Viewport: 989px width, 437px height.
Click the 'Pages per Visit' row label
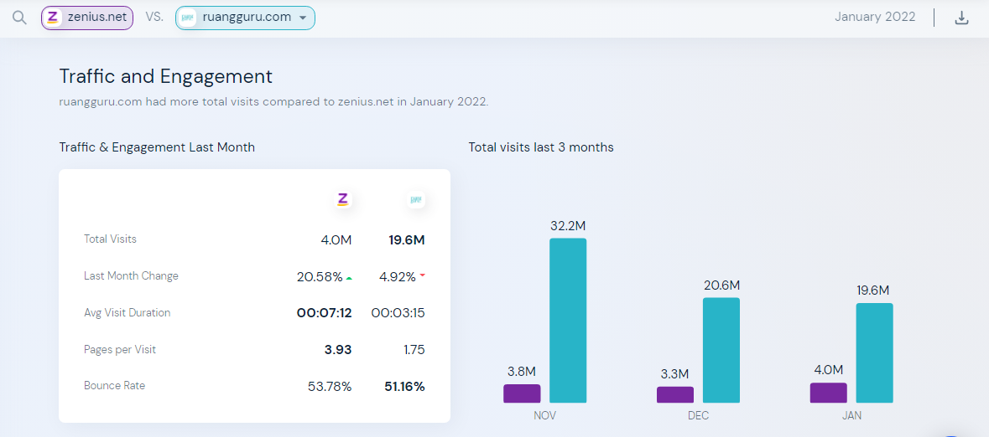click(x=120, y=349)
